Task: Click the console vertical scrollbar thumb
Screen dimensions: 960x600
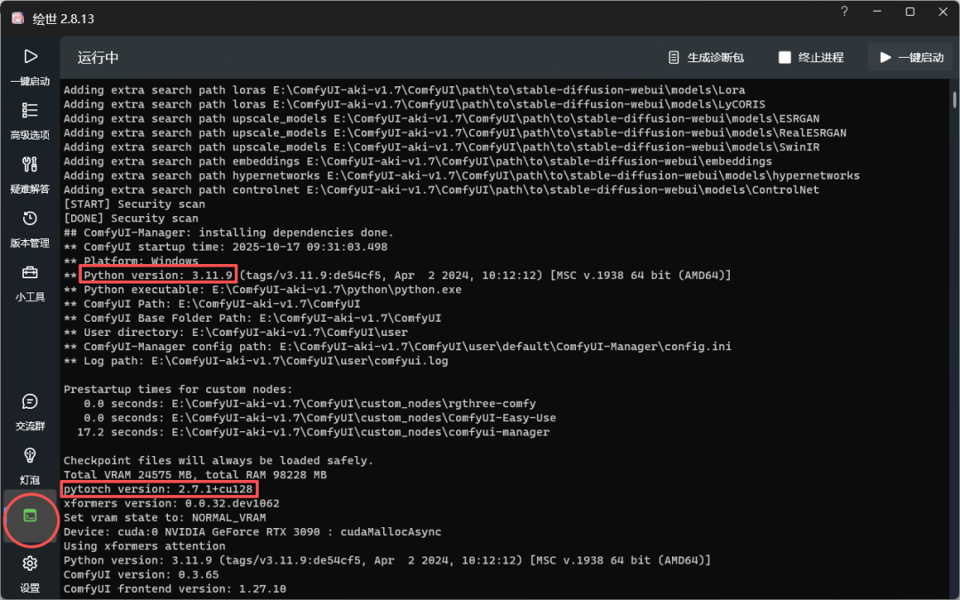Action: coord(954,100)
